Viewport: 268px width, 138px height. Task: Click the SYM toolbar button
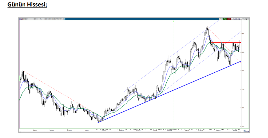[57, 19]
